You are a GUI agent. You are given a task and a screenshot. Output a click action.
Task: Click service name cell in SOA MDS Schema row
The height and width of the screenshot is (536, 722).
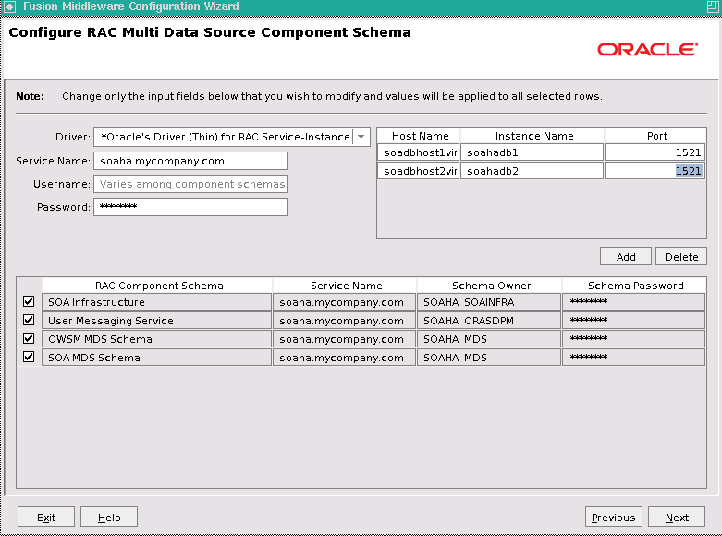[x=345, y=358]
